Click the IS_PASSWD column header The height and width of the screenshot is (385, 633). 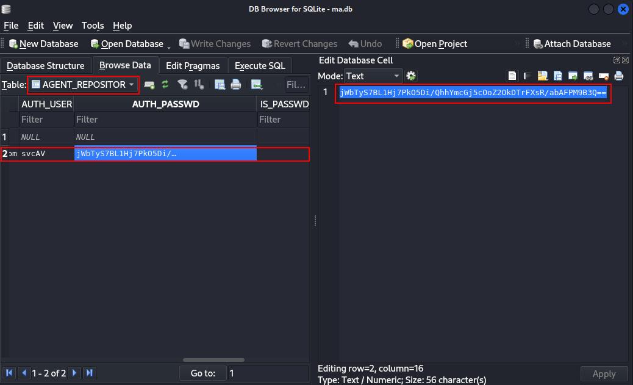284,104
